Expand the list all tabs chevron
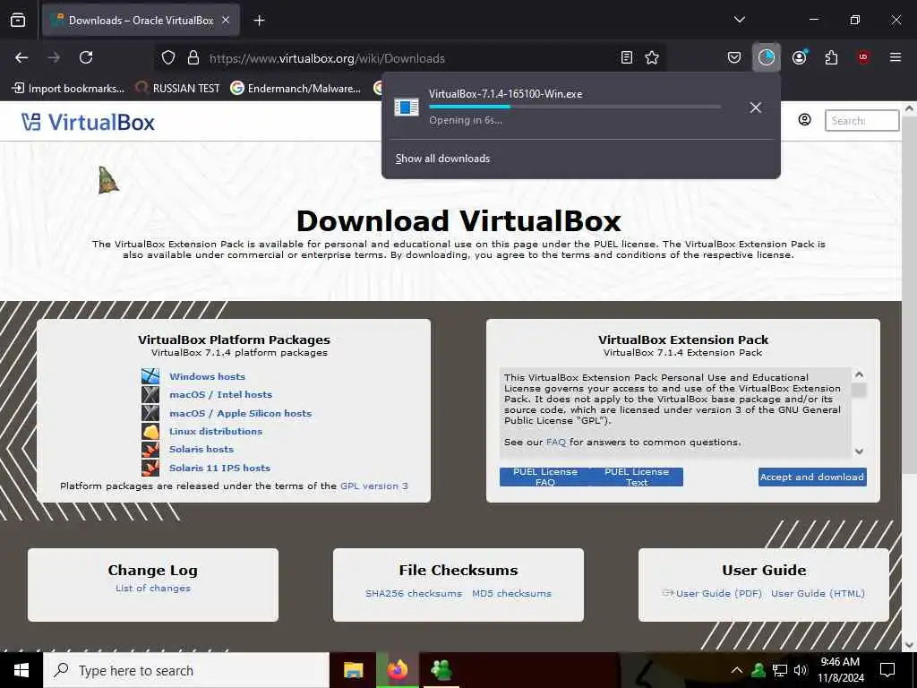Image resolution: width=917 pixels, height=688 pixels. click(739, 20)
